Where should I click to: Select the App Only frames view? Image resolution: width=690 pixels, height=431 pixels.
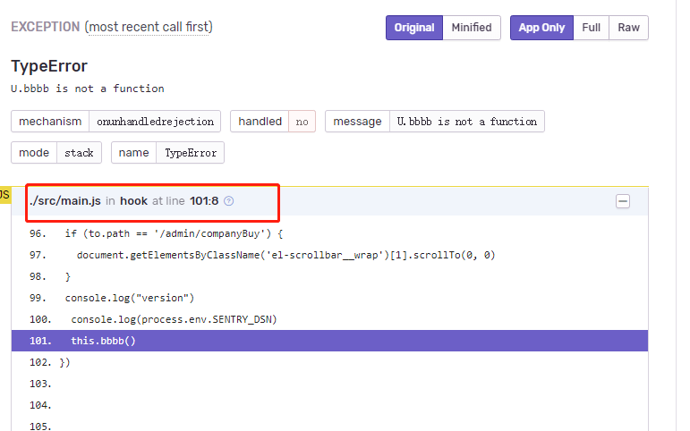tap(541, 28)
